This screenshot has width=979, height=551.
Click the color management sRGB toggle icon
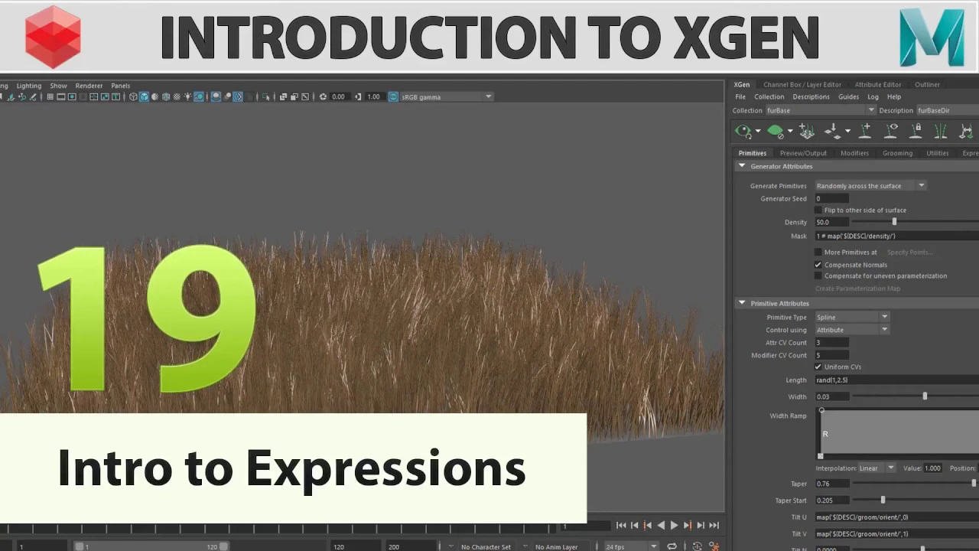click(393, 96)
